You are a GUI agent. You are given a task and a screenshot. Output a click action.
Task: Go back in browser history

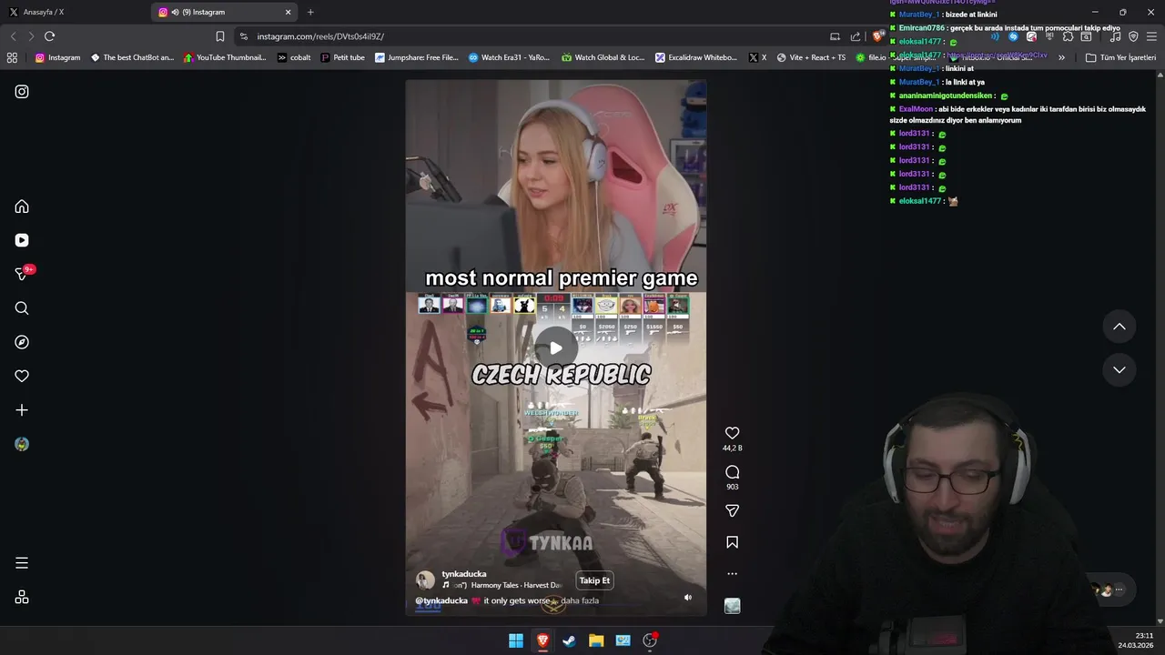point(13,36)
